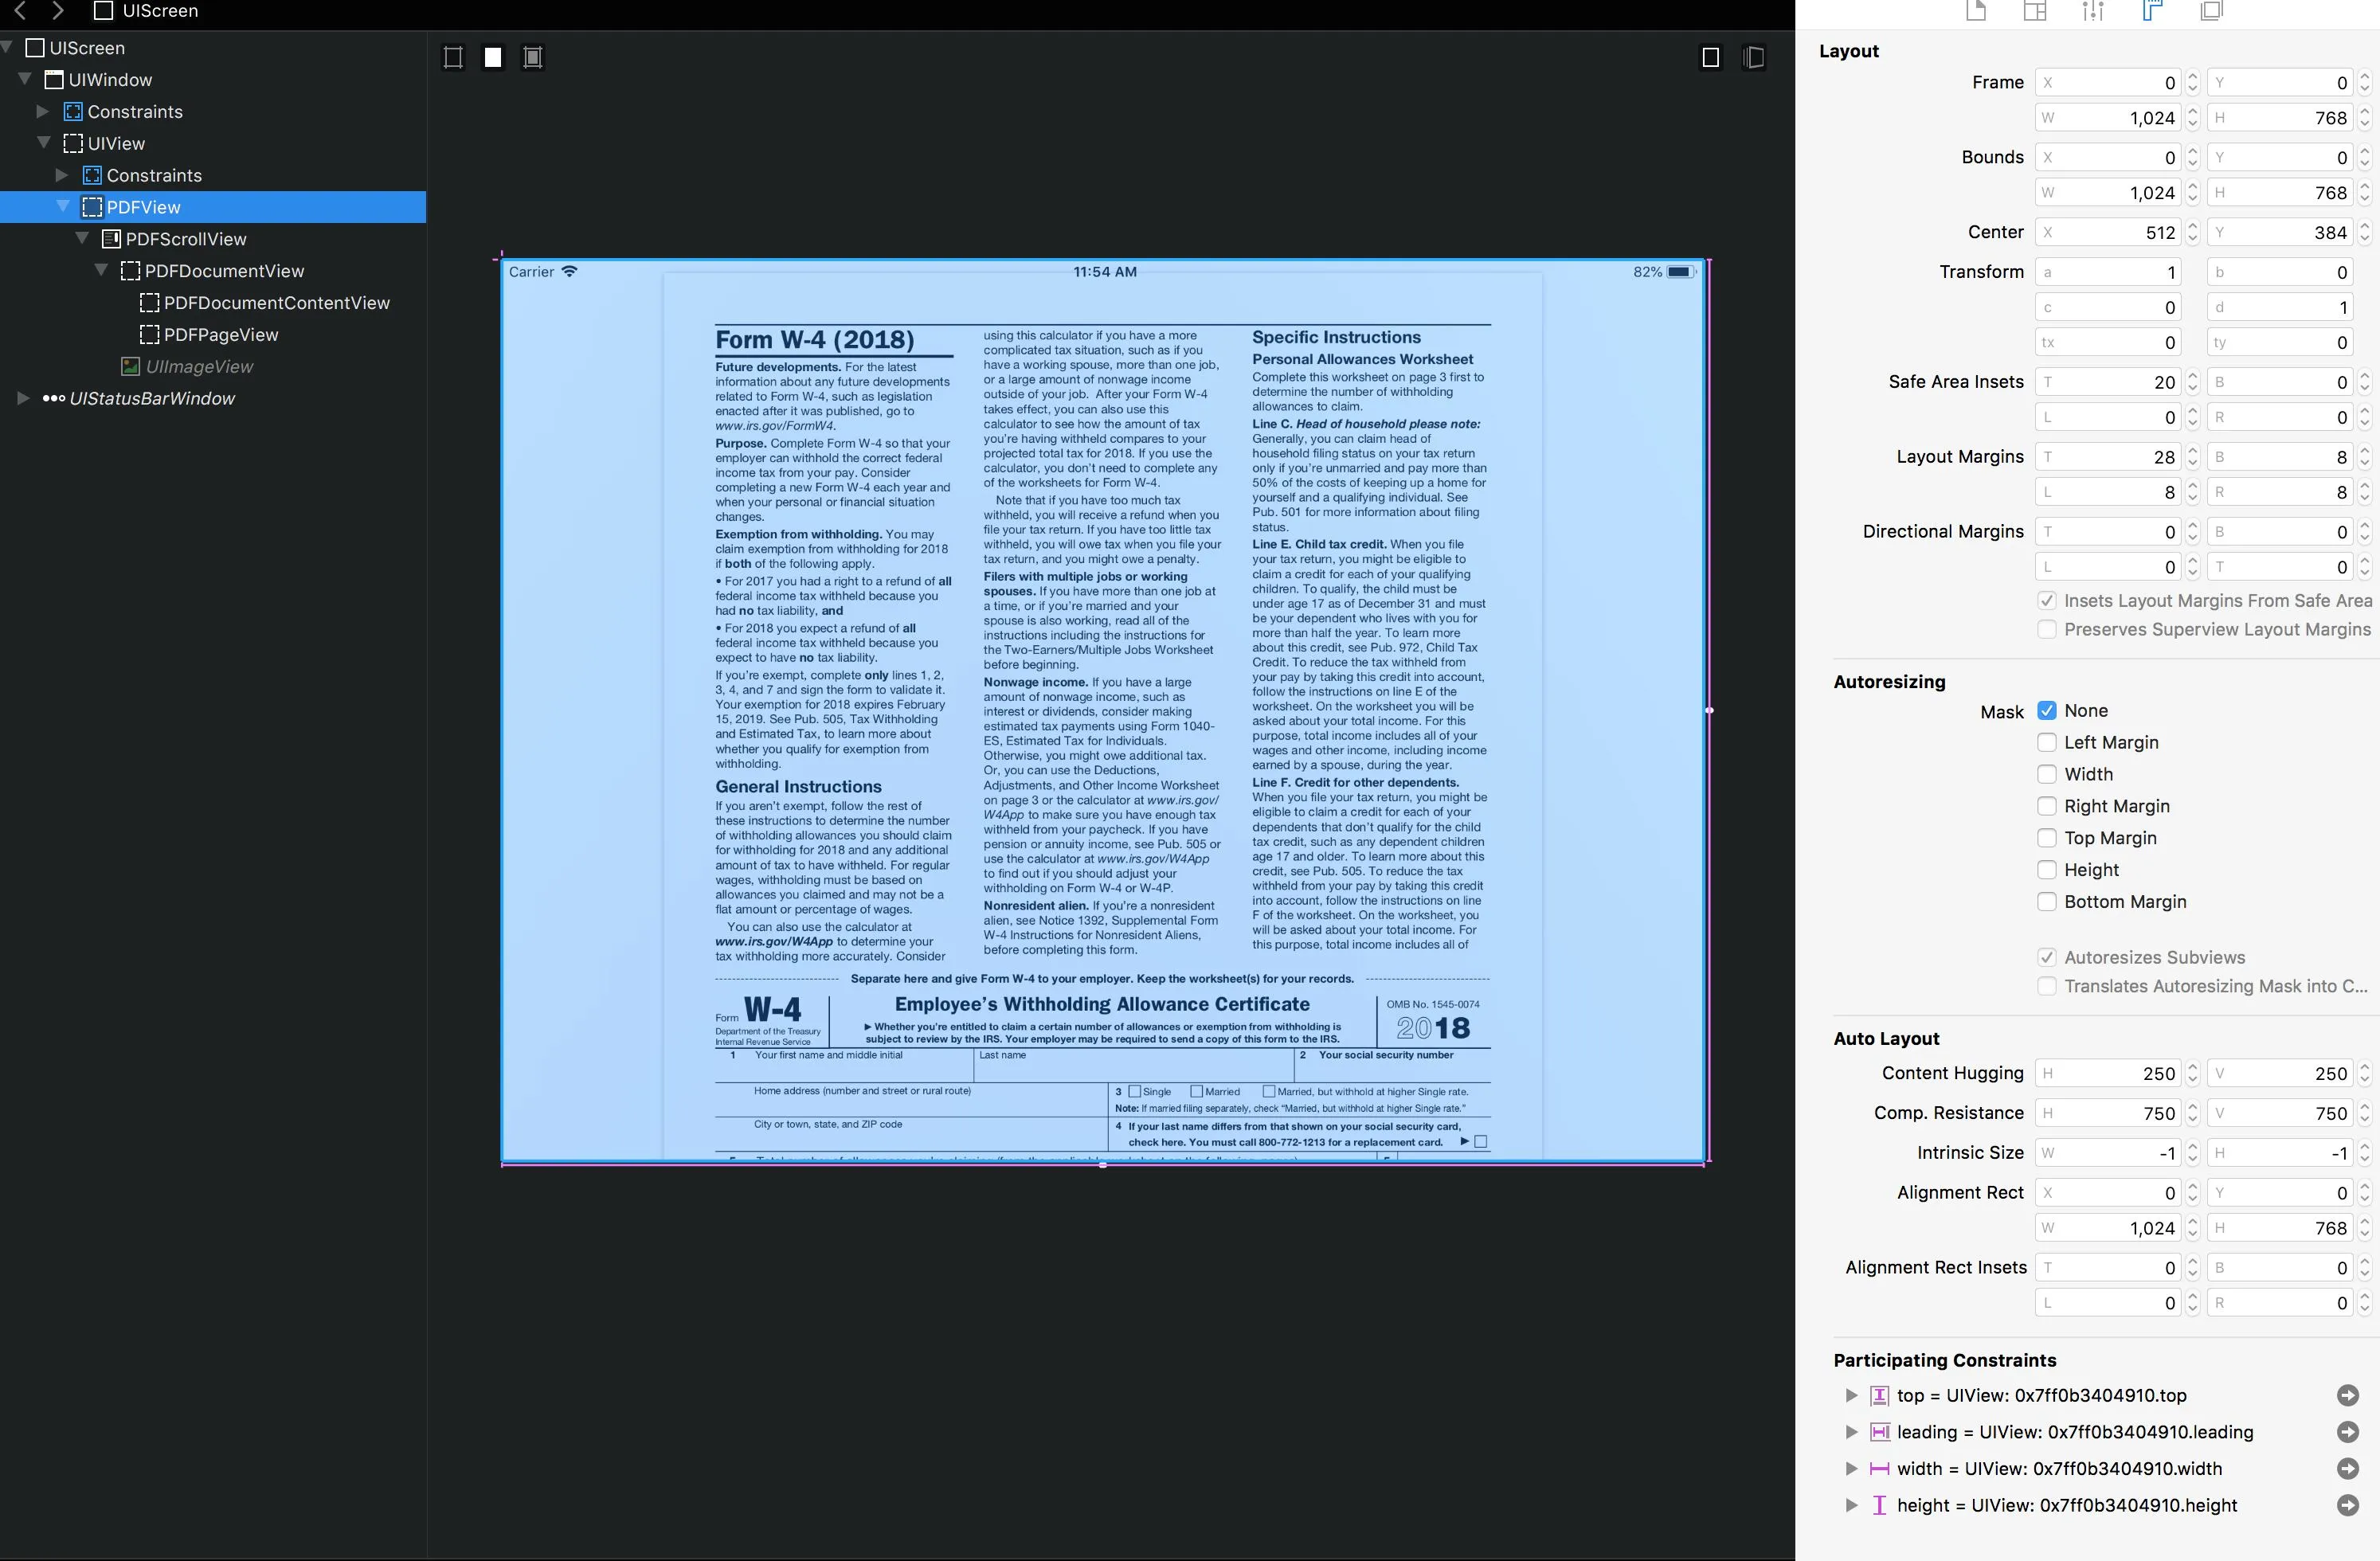Switch the canvas to 3D view
The height and width of the screenshot is (1561, 2380).
tap(1753, 57)
